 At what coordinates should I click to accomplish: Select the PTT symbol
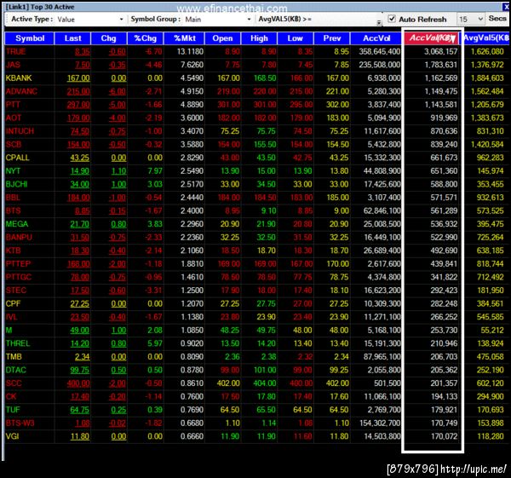(x=13, y=105)
